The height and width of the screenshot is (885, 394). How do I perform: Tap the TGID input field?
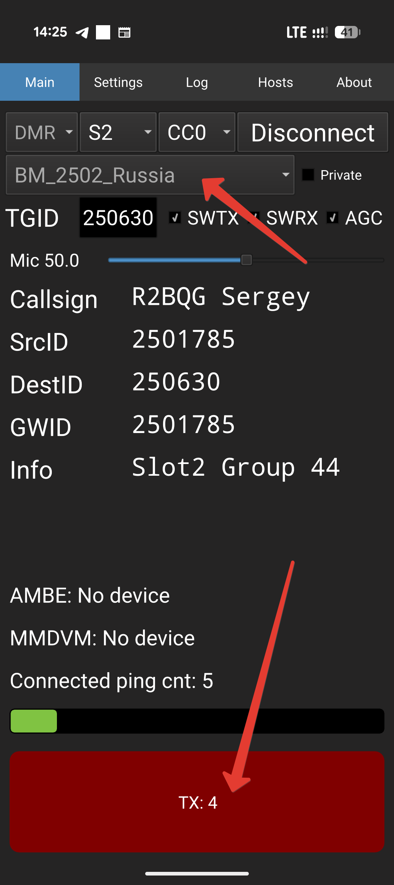coord(118,218)
